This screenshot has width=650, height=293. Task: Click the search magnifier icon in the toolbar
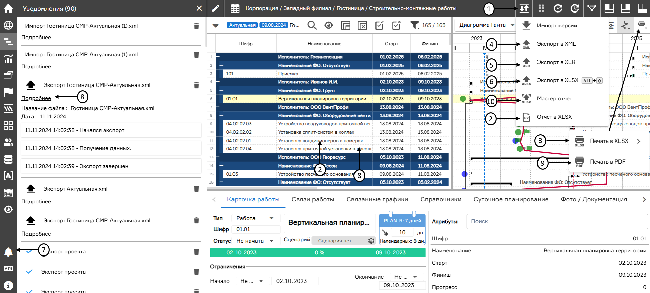[x=312, y=25]
